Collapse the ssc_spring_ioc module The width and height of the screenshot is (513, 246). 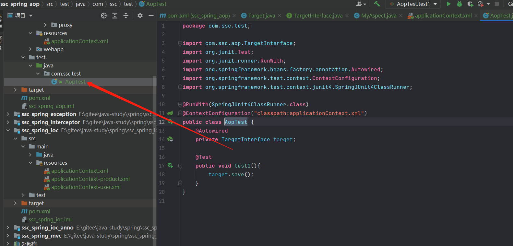pos(8,130)
